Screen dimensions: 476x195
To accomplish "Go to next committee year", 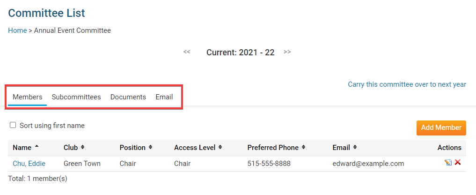I will [287, 52].
